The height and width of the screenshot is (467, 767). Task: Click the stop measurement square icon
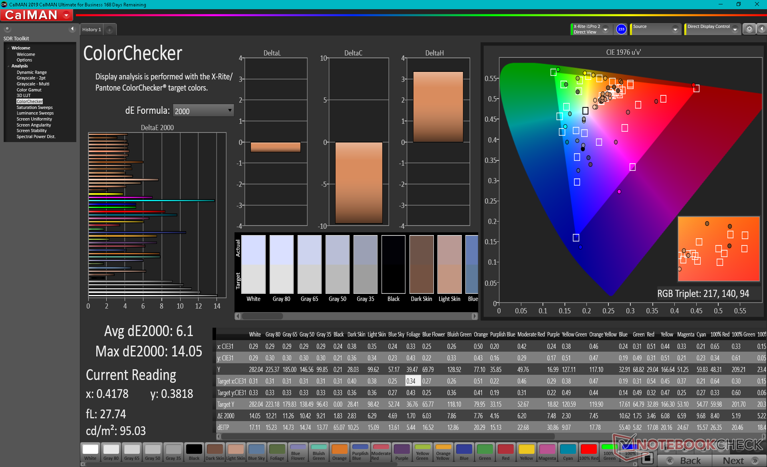pyautogui.click(x=648, y=458)
